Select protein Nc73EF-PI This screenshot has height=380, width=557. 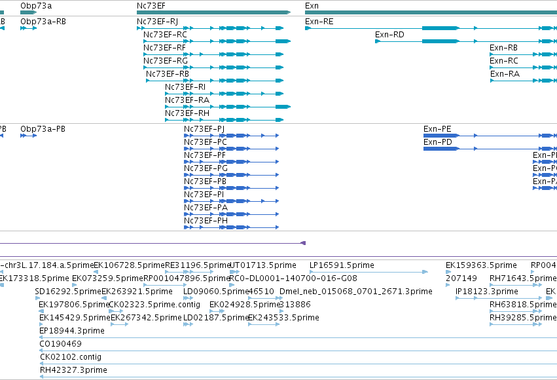204,195
